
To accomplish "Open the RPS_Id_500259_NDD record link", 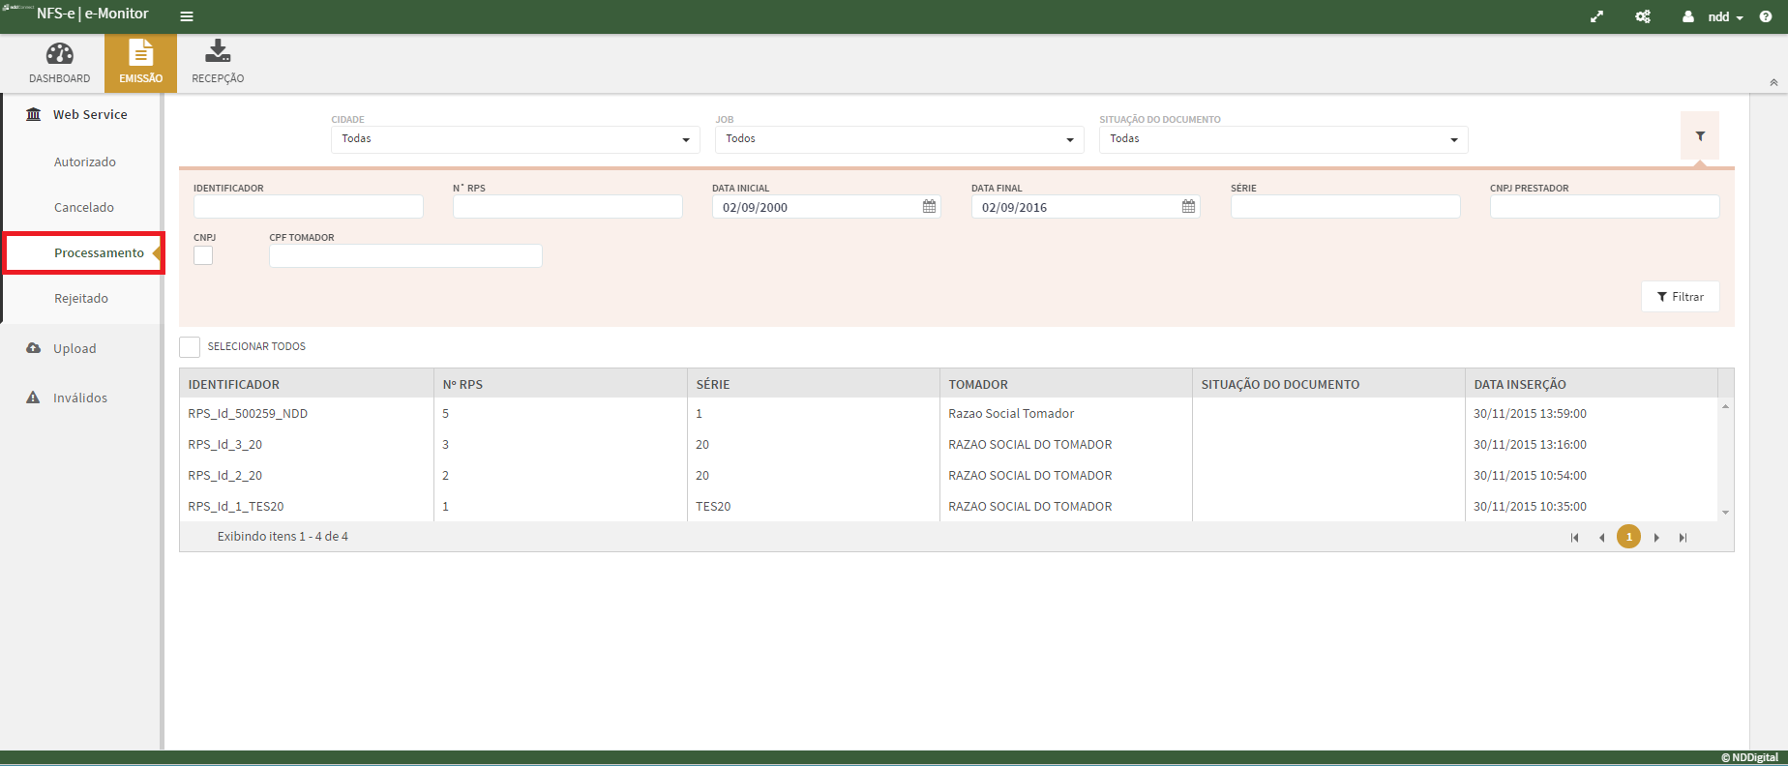I will pyautogui.click(x=248, y=414).
